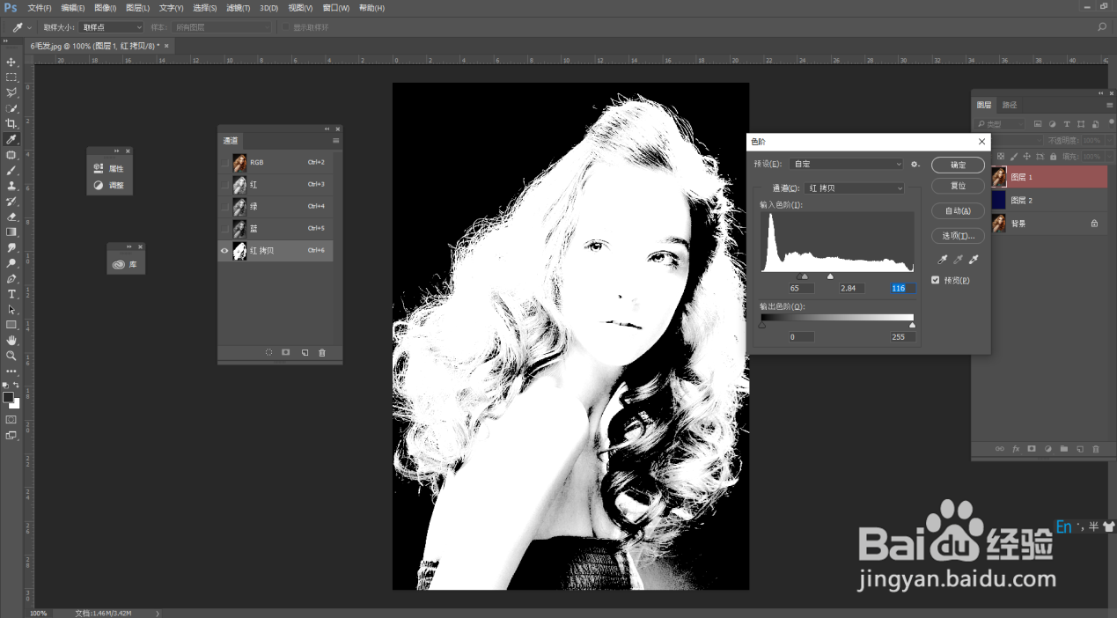Load channel as selection in Channels panel
This screenshot has width=1117, height=618.
269,352
